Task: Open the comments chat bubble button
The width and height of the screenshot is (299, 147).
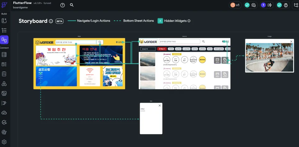Action: tap(251, 5)
